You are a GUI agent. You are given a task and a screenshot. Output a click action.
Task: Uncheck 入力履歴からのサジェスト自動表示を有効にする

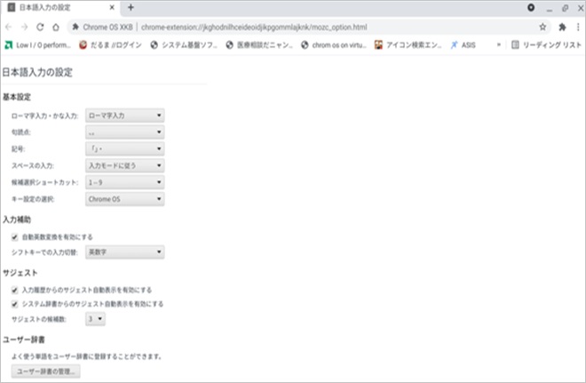point(15,290)
